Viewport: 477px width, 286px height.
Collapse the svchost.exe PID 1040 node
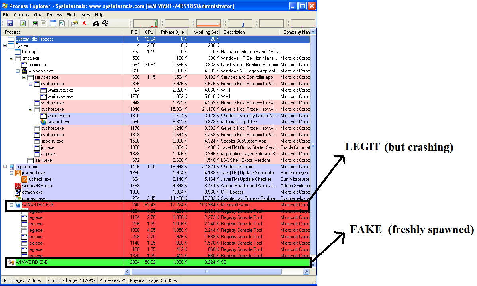[30, 110]
